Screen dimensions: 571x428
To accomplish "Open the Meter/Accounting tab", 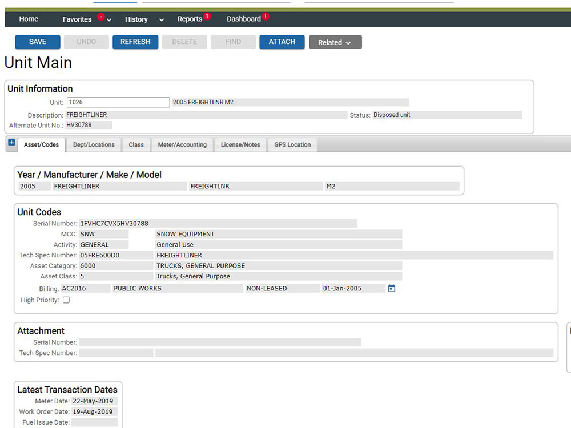I will (182, 145).
